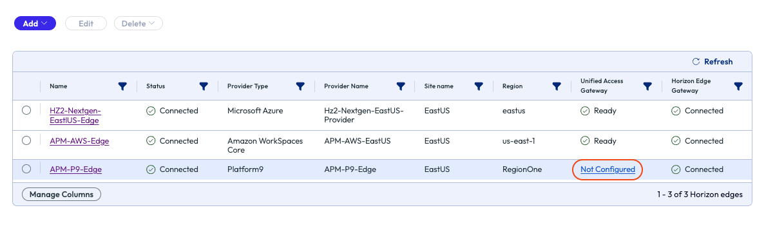Click Connected status for APM-P9-Edge
This screenshot has width=775, height=239.
pyautogui.click(x=172, y=169)
